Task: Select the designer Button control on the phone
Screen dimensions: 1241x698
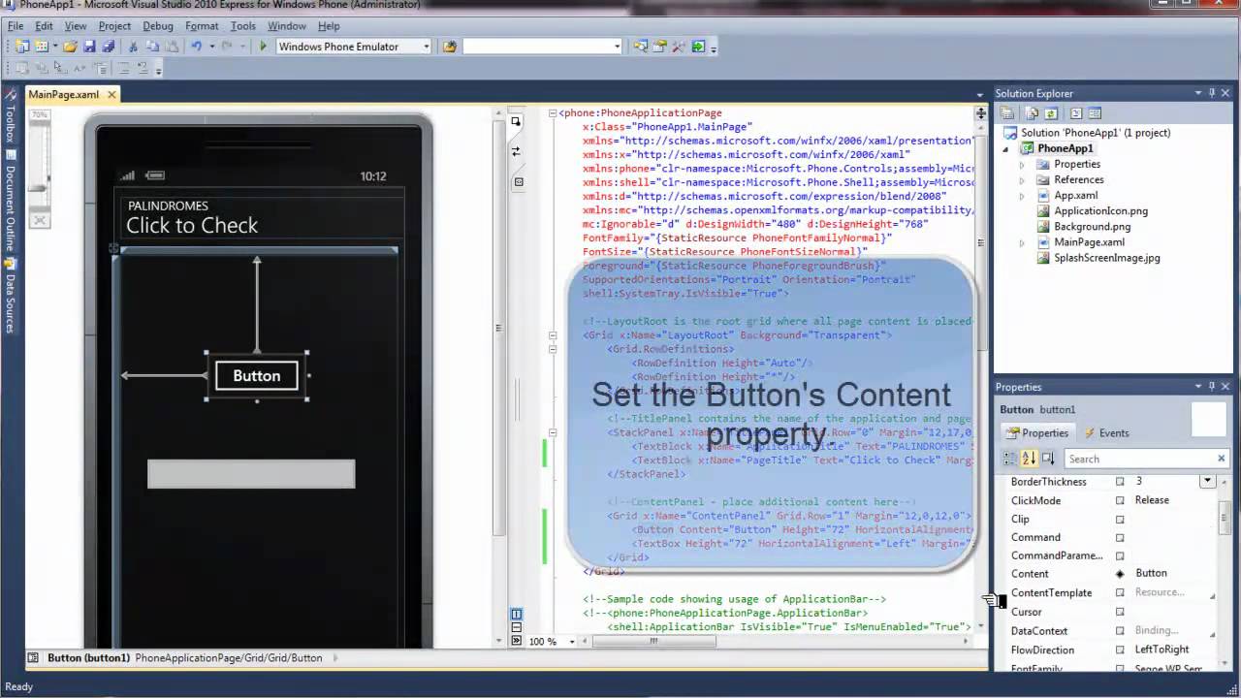Action: 257,376
